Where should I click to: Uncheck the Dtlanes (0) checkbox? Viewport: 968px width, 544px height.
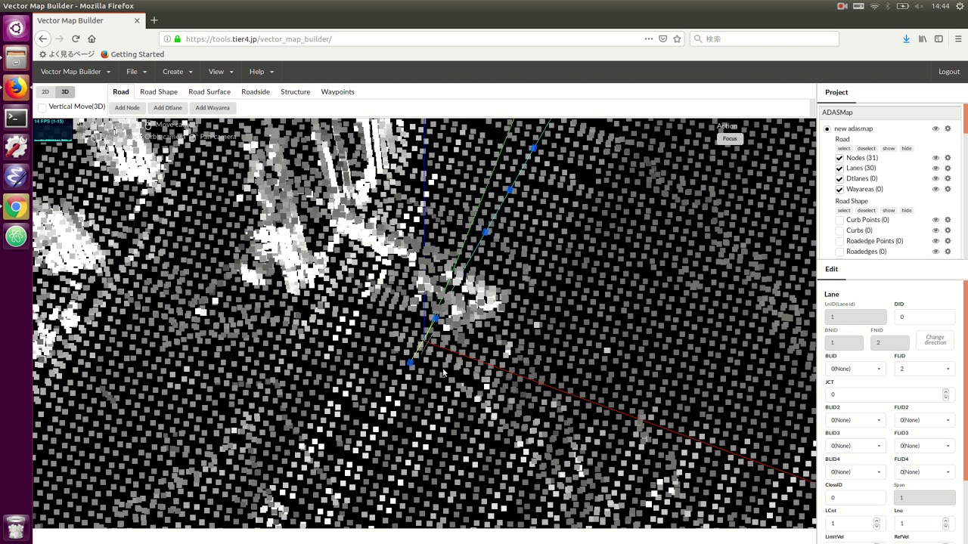[839, 179]
